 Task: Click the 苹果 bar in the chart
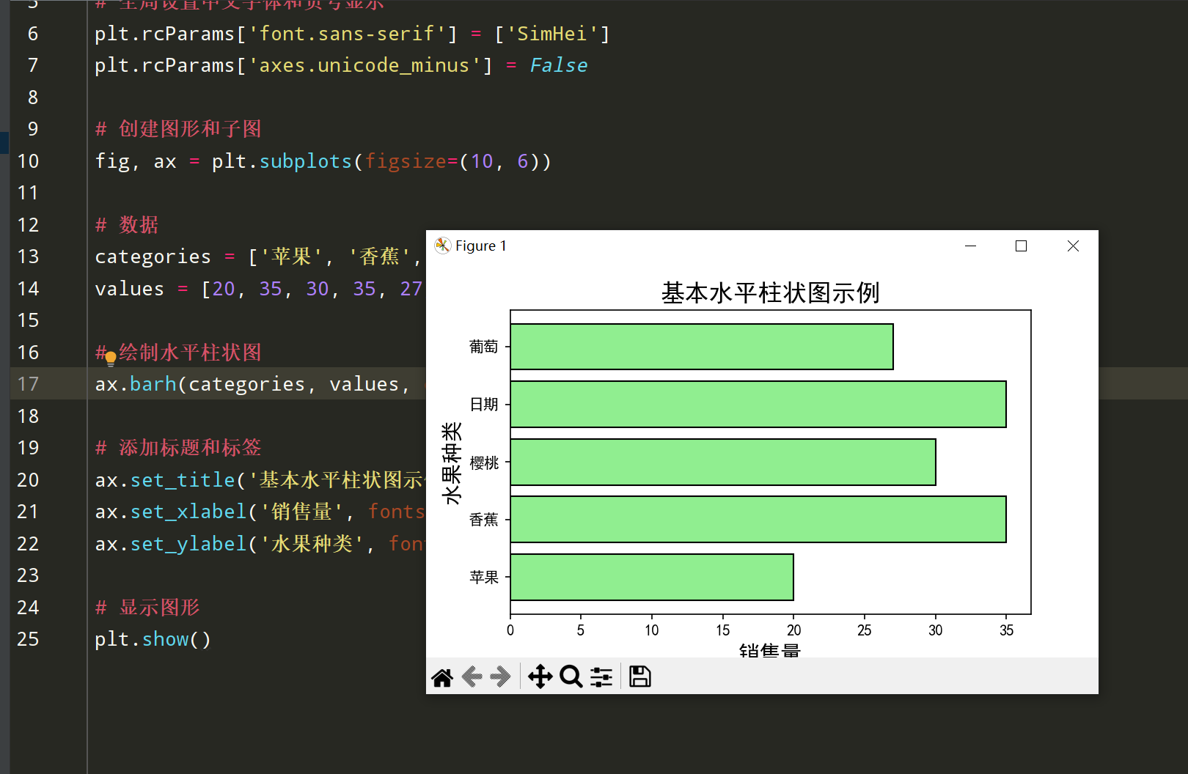point(652,577)
